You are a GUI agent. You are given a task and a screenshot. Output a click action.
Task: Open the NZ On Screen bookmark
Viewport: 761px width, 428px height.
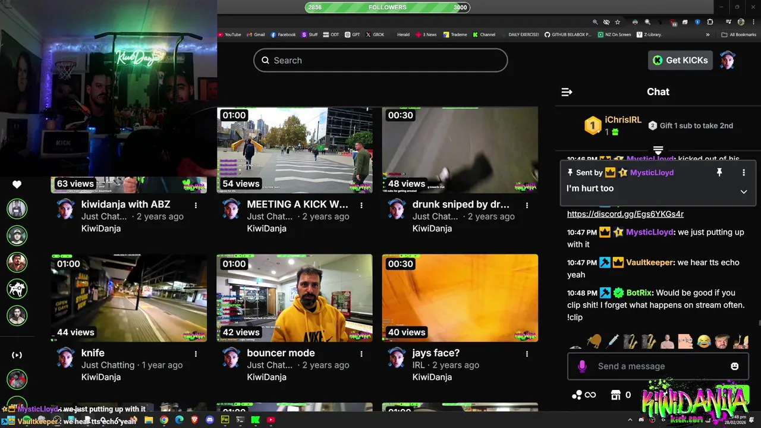[614, 34]
